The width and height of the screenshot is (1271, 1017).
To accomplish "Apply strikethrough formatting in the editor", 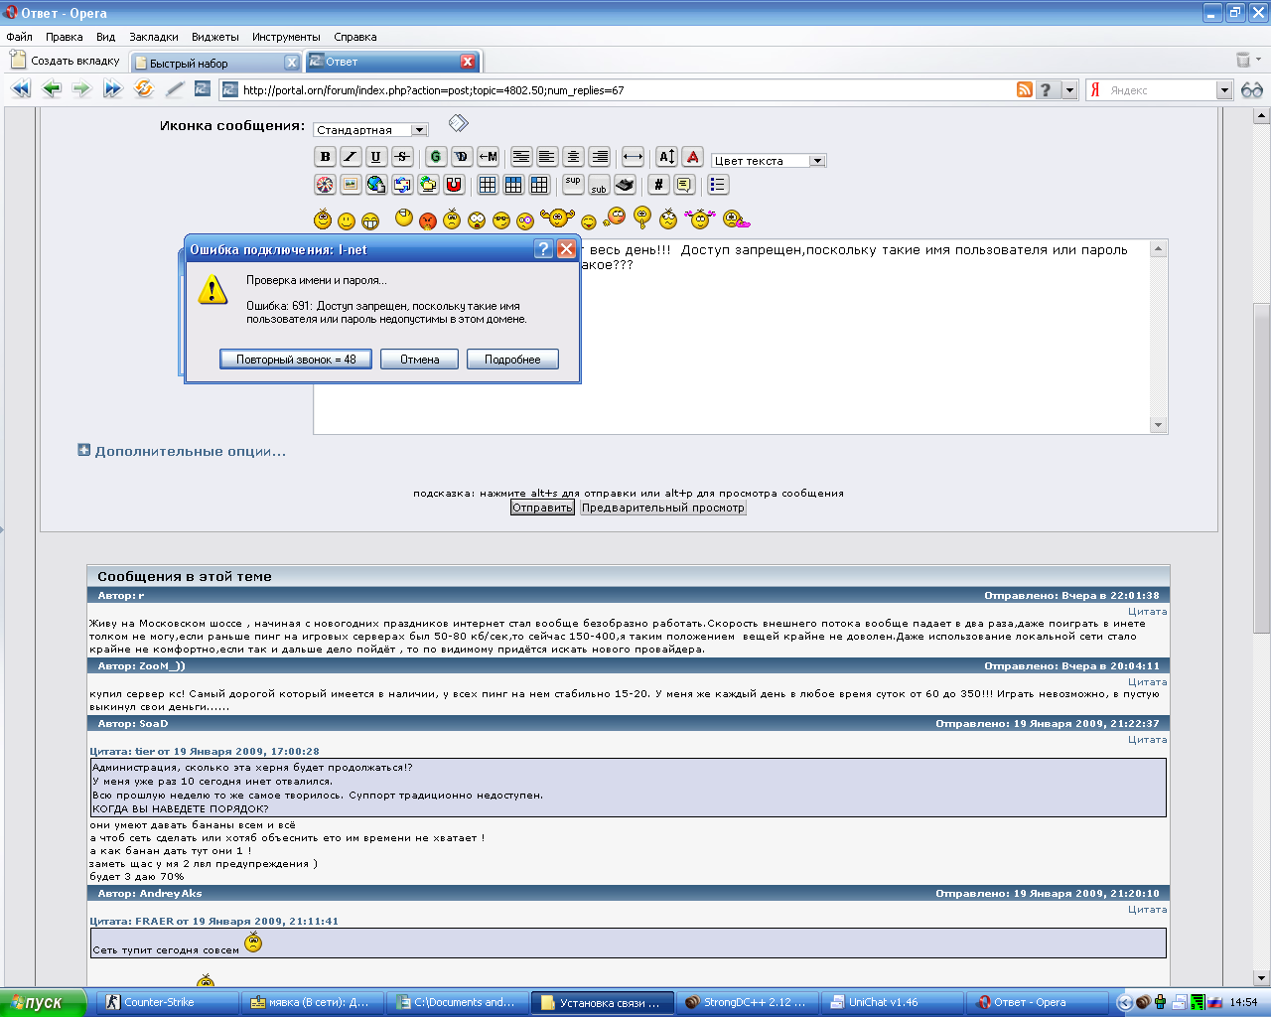I will click(x=402, y=157).
